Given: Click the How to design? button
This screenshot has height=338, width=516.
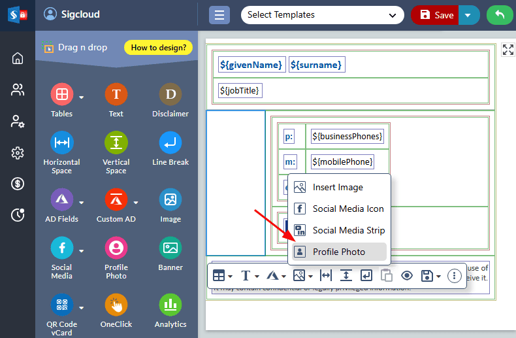Looking at the screenshot, I should [x=158, y=47].
